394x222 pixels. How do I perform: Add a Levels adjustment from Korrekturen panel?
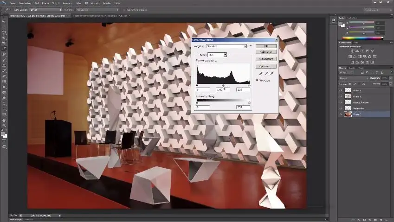tap(357, 51)
